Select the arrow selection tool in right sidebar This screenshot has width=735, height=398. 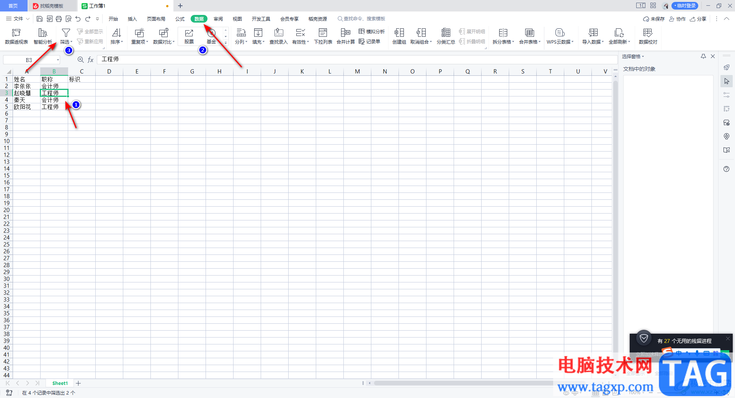[x=727, y=81]
